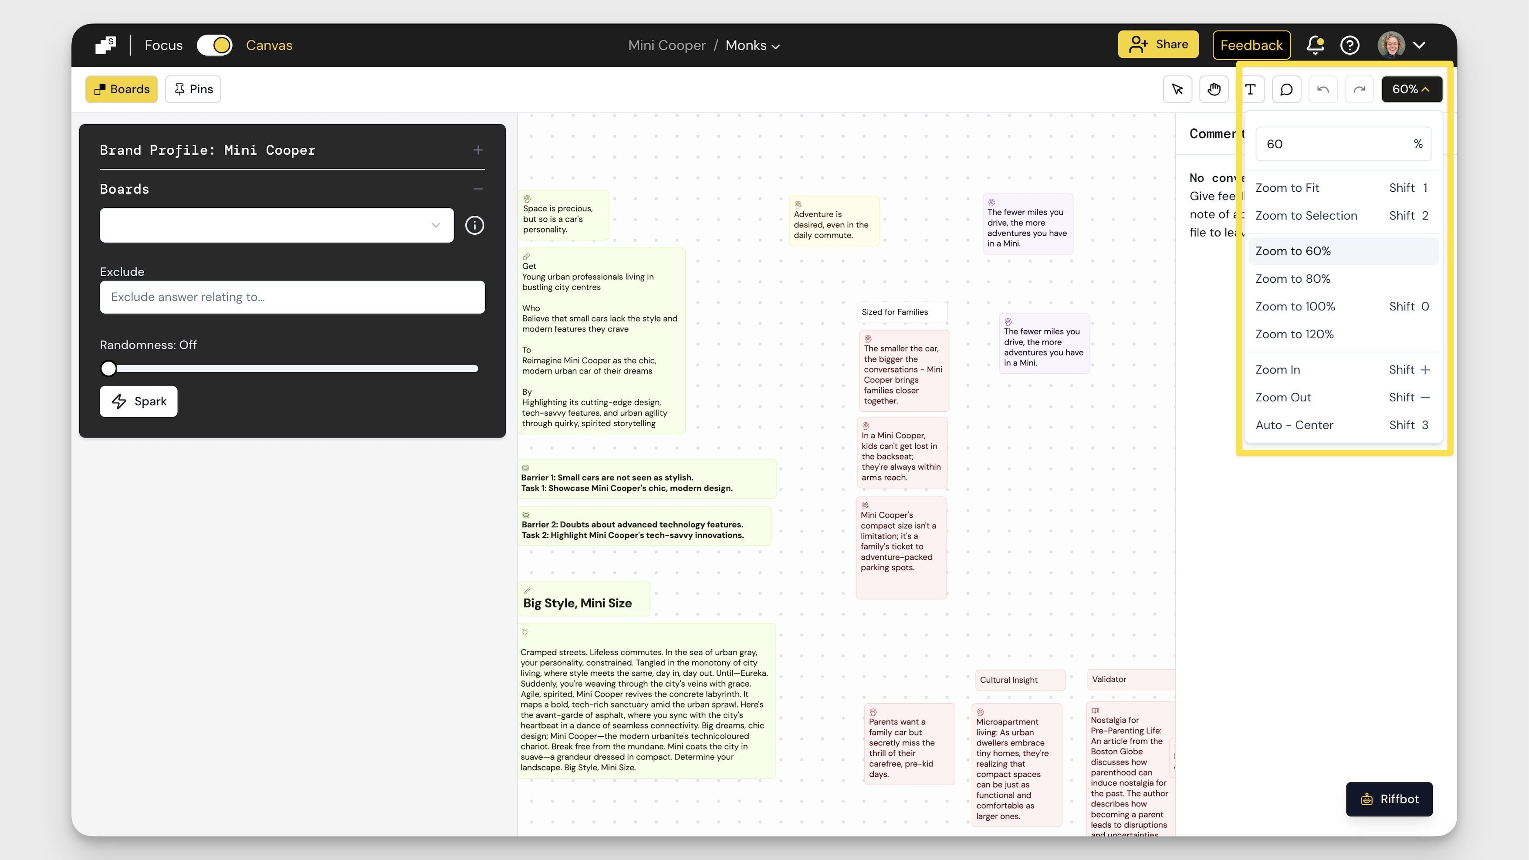The image size is (1529, 860).
Task: Open the Monks project dropdown
Action: coord(753,46)
